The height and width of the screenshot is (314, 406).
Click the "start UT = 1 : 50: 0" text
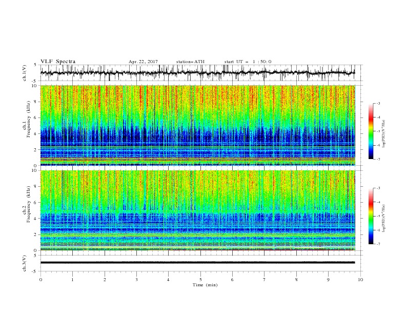(248, 62)
